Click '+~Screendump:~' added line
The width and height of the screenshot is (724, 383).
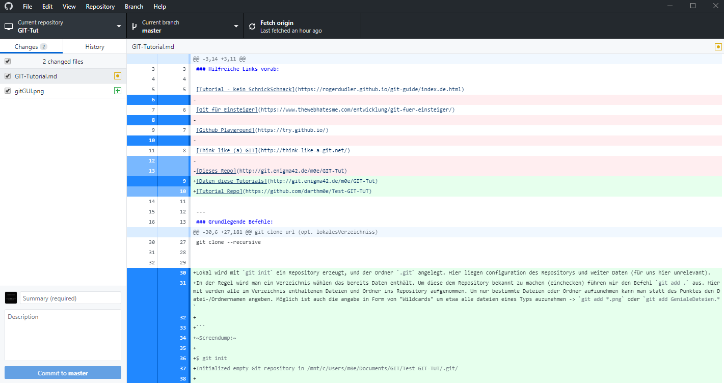tap(214, 338)
